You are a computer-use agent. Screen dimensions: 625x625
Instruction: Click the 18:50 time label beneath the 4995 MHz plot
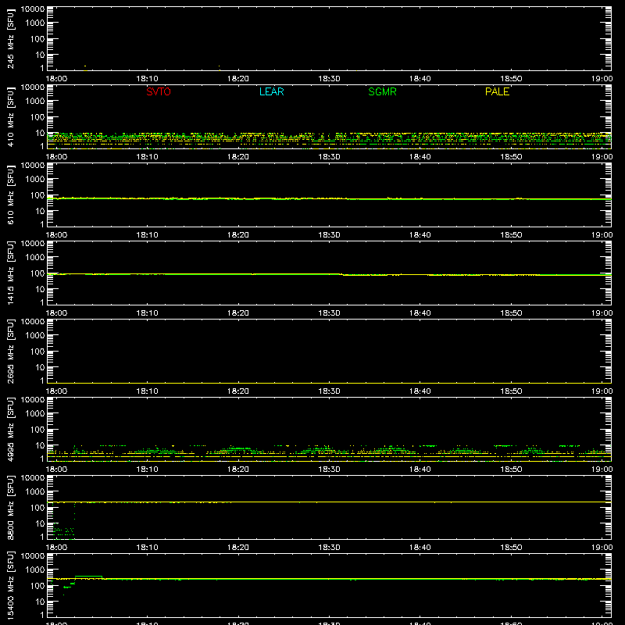[x=511, y=470]
